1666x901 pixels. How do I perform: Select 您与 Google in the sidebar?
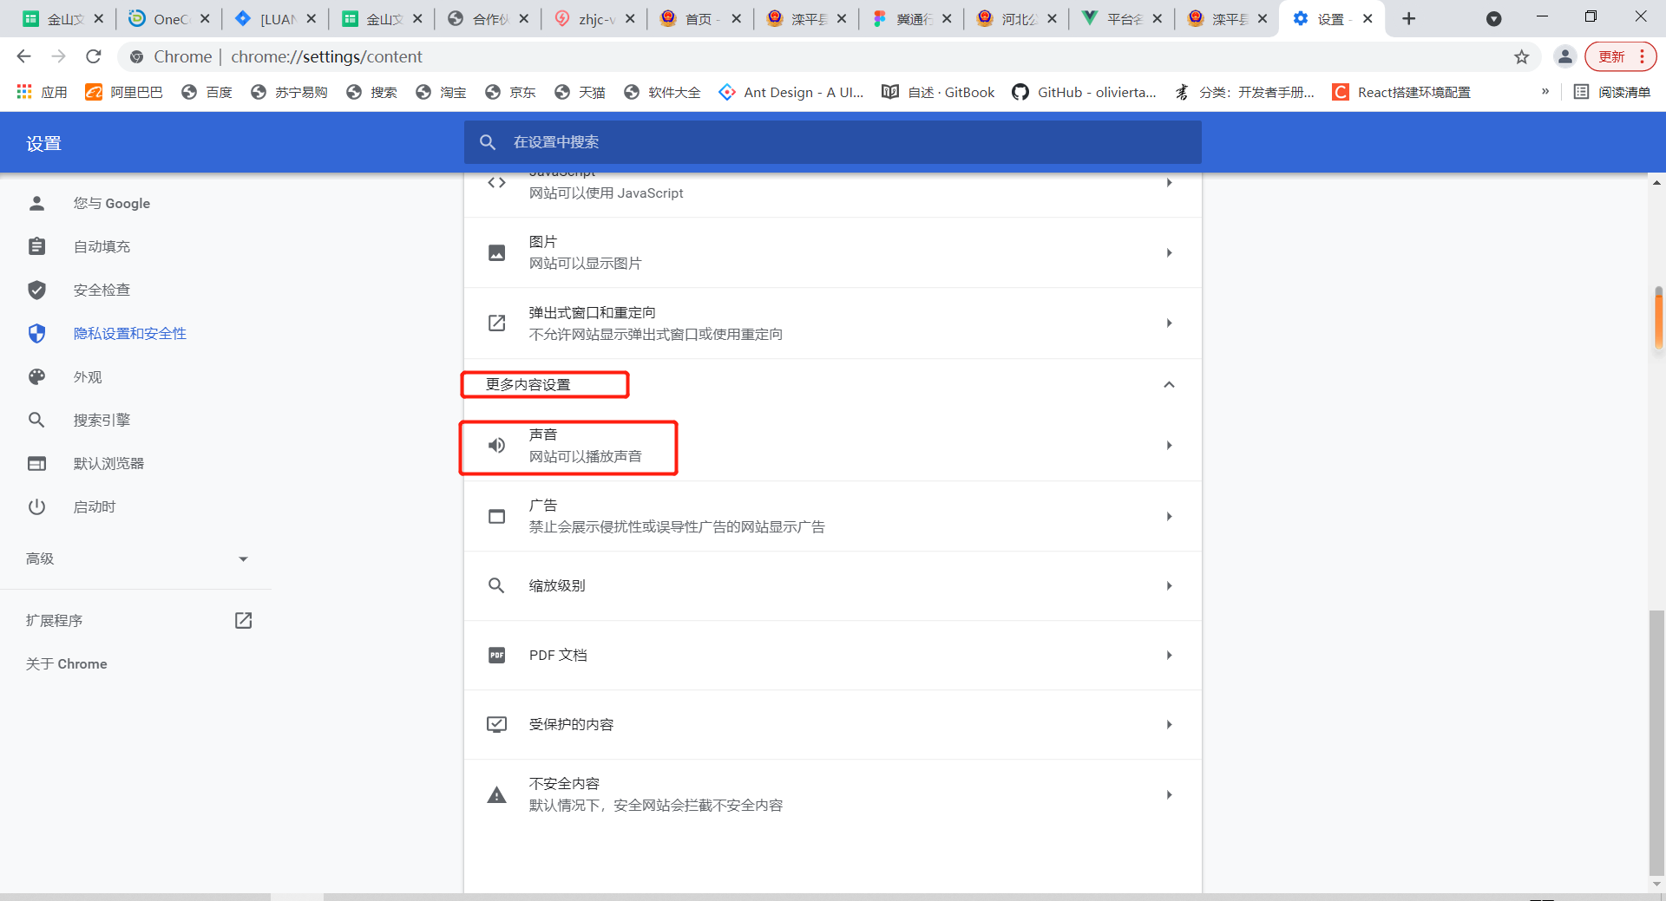(111, 203)
